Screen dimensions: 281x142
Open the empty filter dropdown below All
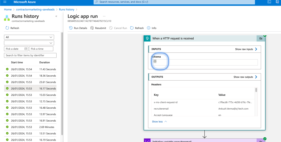pyautogui.click(x=29, y=43)
